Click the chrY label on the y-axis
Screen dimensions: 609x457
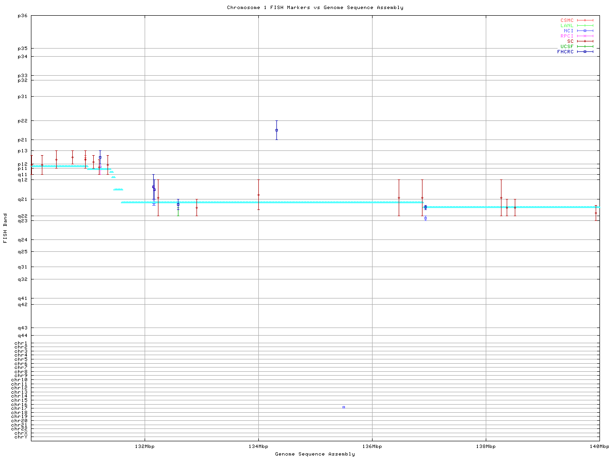[x=21, y=437]
